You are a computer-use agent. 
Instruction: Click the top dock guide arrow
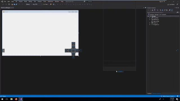[73, 44]
